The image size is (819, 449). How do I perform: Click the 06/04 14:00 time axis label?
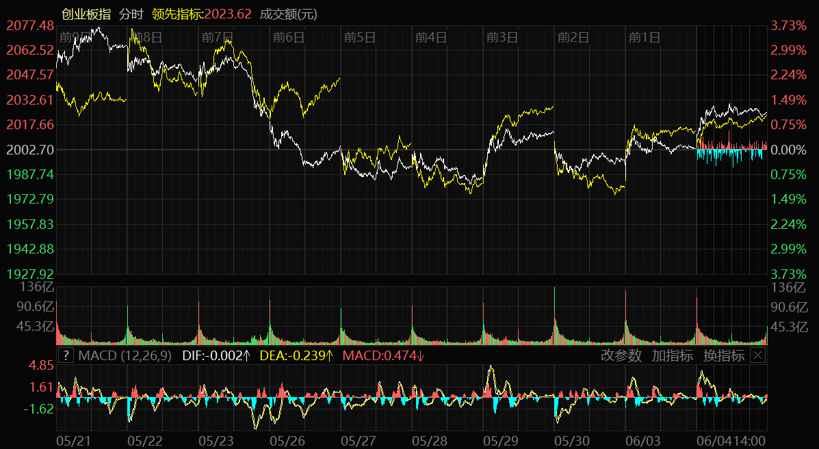coord(731,441)
